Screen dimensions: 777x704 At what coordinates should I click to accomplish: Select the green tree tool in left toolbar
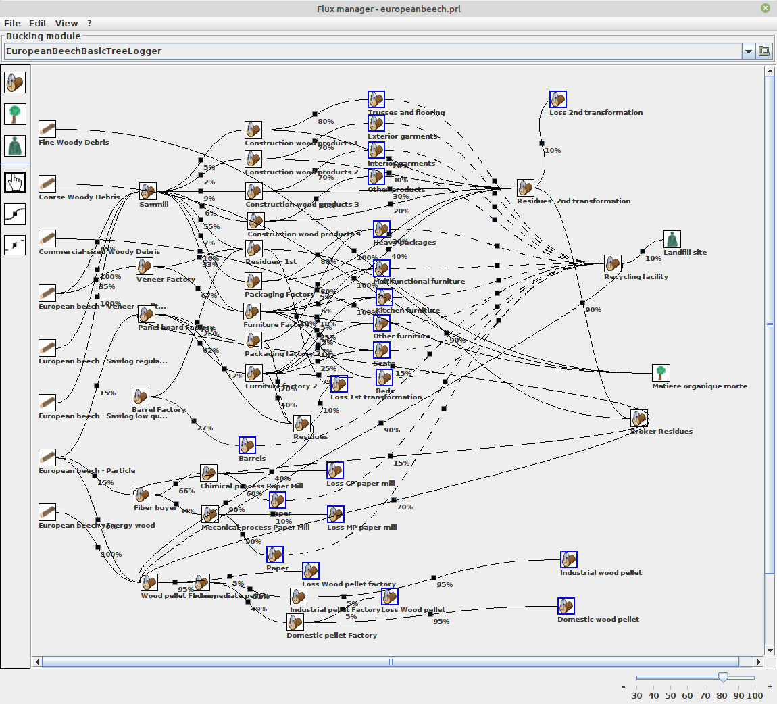coord(15,114)
